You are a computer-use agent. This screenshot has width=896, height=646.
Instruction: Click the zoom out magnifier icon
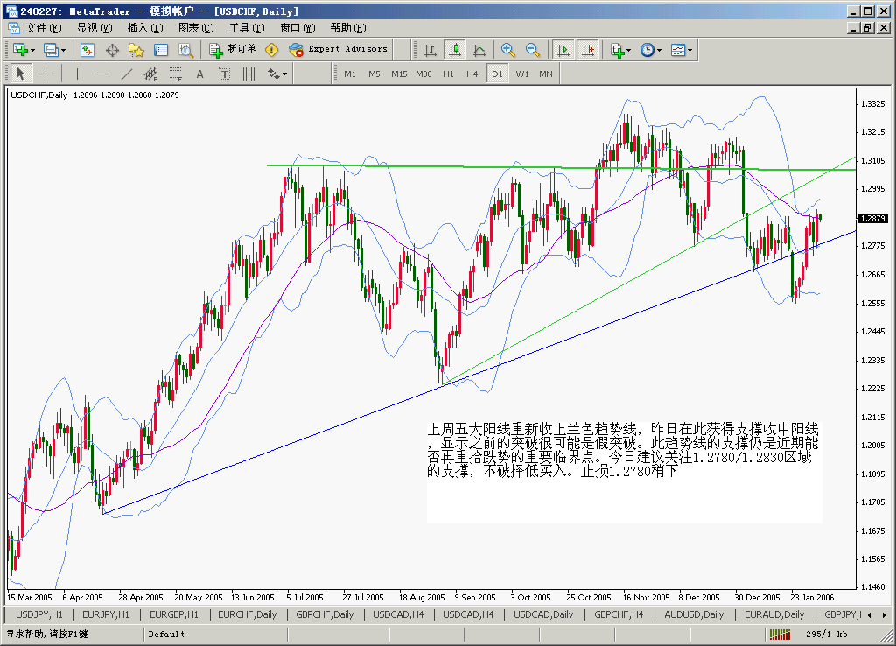click(532, 50)
